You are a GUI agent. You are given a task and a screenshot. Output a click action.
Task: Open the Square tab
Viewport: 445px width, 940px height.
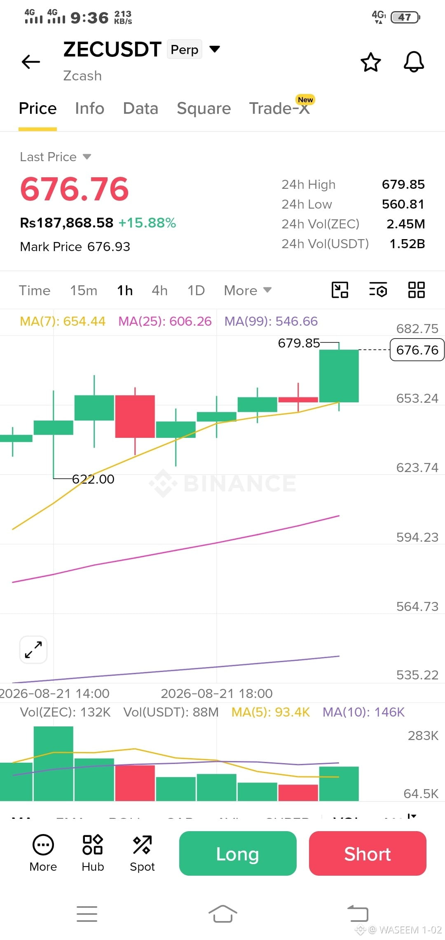coord(204,108)
